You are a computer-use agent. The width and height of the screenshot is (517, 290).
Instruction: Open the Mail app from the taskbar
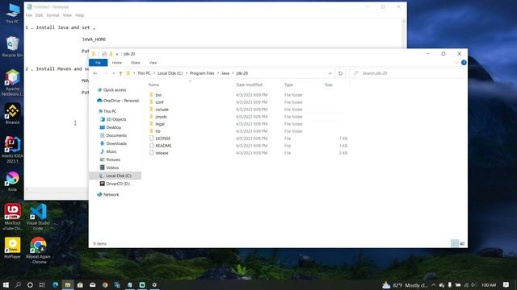click(93, 284)
